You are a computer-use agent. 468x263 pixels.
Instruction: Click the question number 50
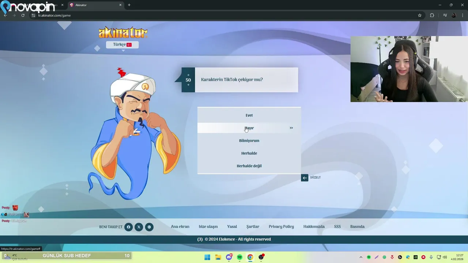coord(188,80)
